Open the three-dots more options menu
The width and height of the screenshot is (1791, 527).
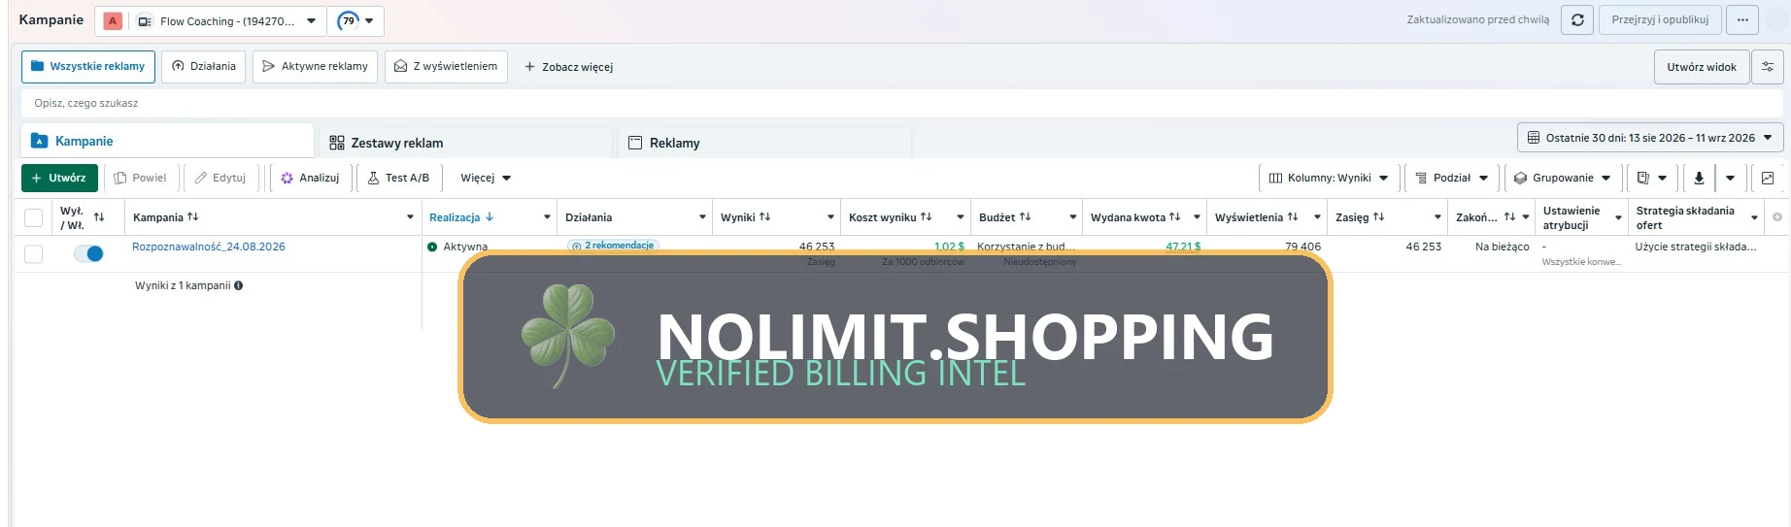[x=1742, y=19]
